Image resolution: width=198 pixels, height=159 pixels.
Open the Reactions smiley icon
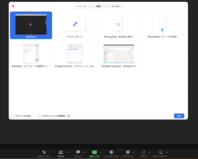pyautogui.click(x=128, y=152)
